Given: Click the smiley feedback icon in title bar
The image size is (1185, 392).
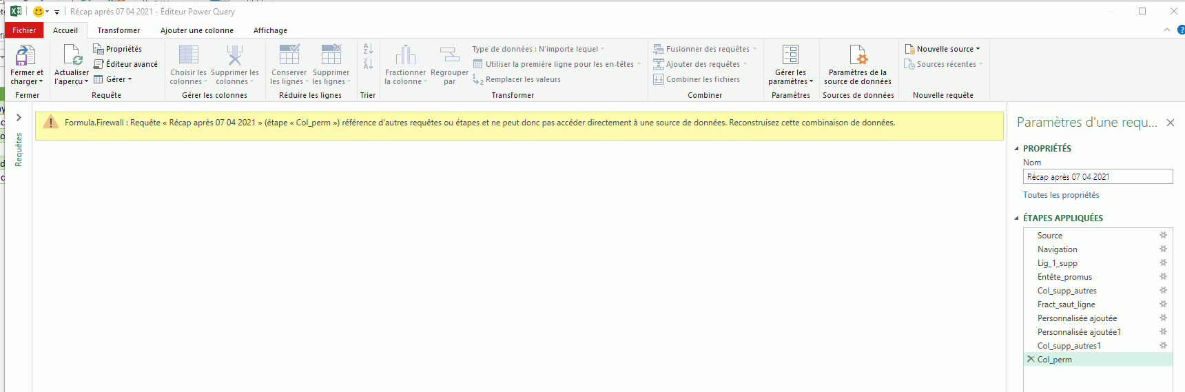Looking at the screenshot, I should pos(39,11).
